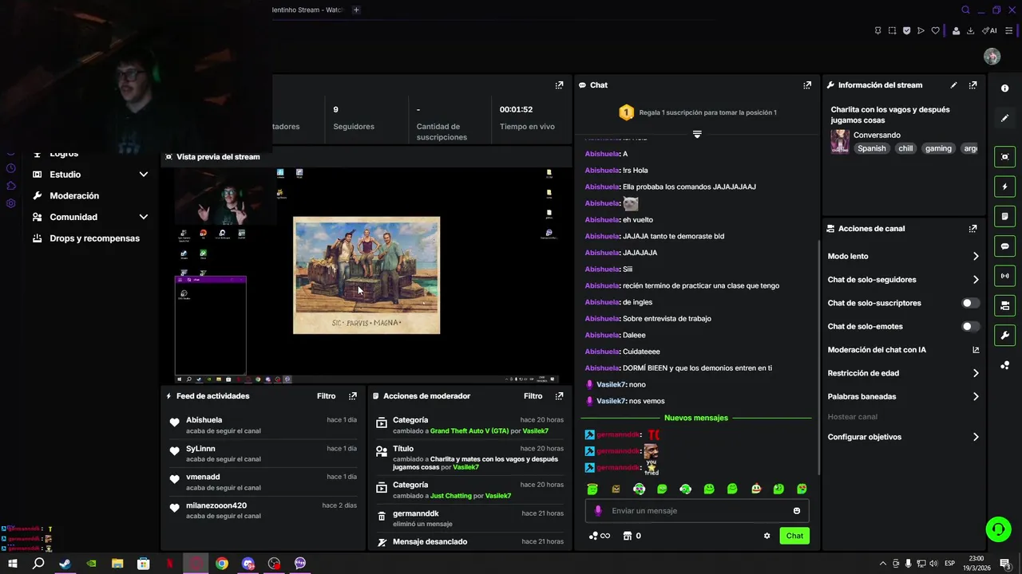This screenshot has width=1022, height=574.
Task: Open the emoji picker in message box
Action: click(797, 511)
